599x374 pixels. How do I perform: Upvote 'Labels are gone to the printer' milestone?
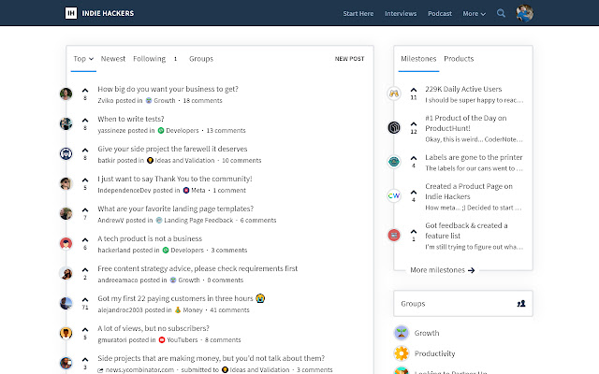point(414,158)
